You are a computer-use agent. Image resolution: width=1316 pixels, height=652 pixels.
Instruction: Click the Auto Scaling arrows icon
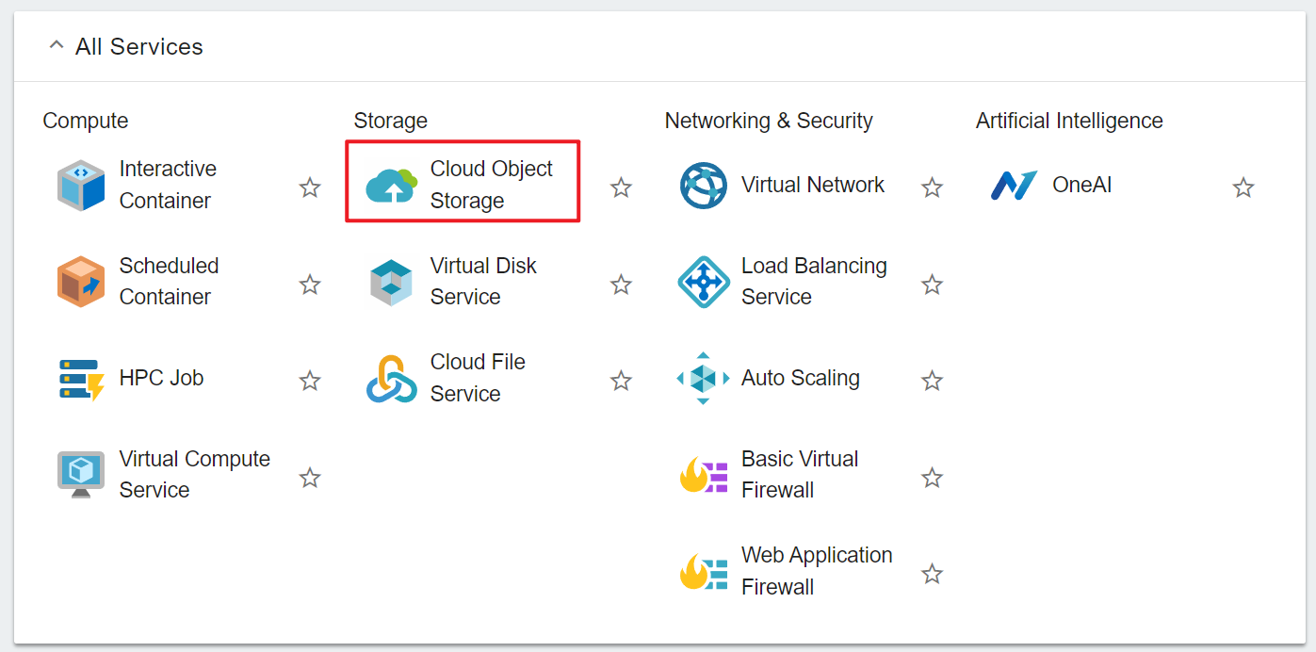(x=704, y=379)
